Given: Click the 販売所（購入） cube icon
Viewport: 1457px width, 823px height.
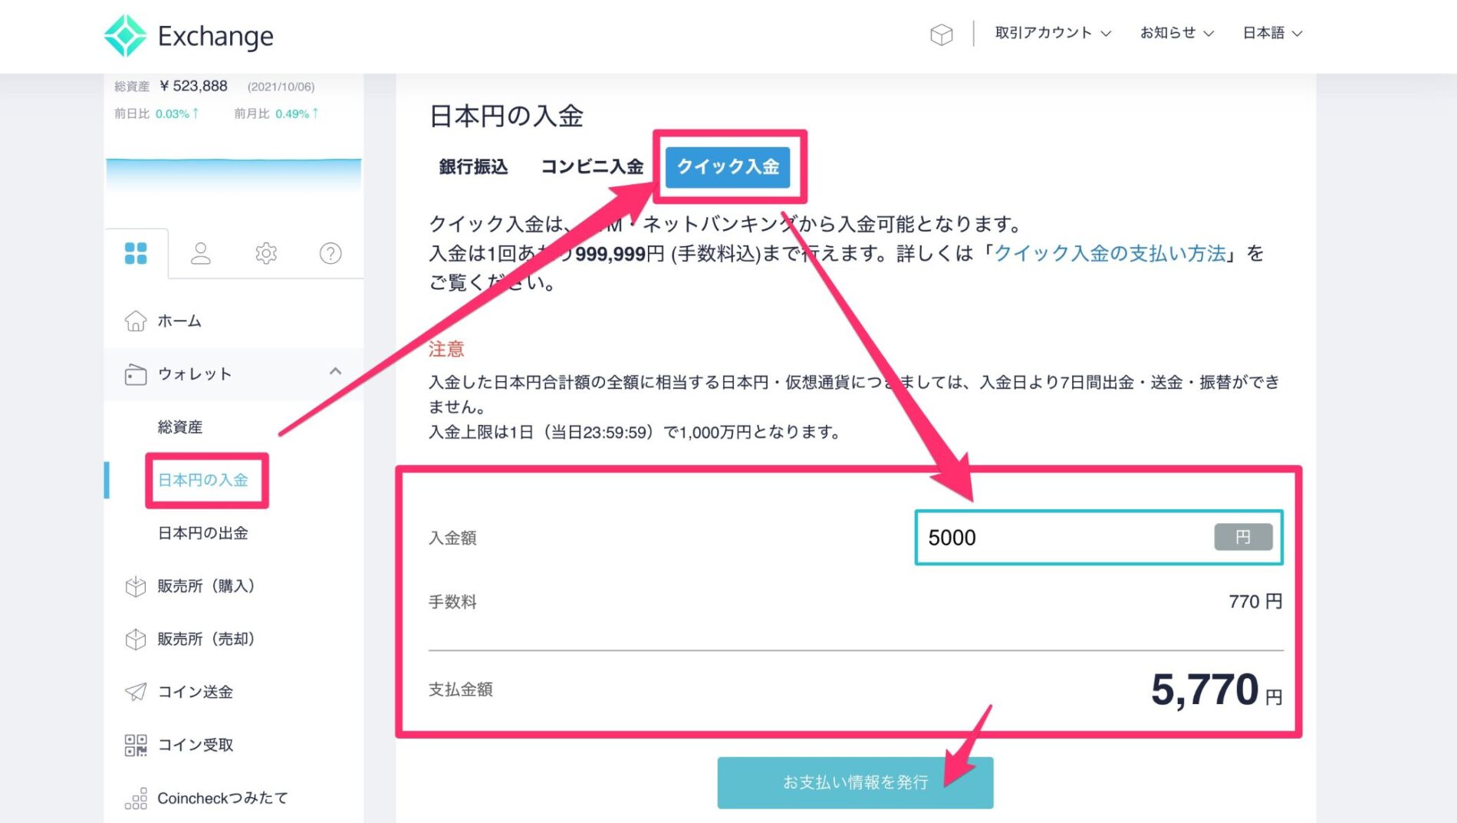Looking at the screenshot, I should (136, 586).
